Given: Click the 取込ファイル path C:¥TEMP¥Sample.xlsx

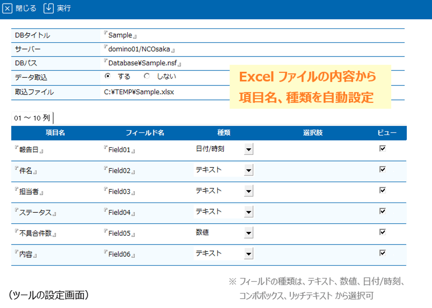Looking at the screenshot, I should click(139, 92).
